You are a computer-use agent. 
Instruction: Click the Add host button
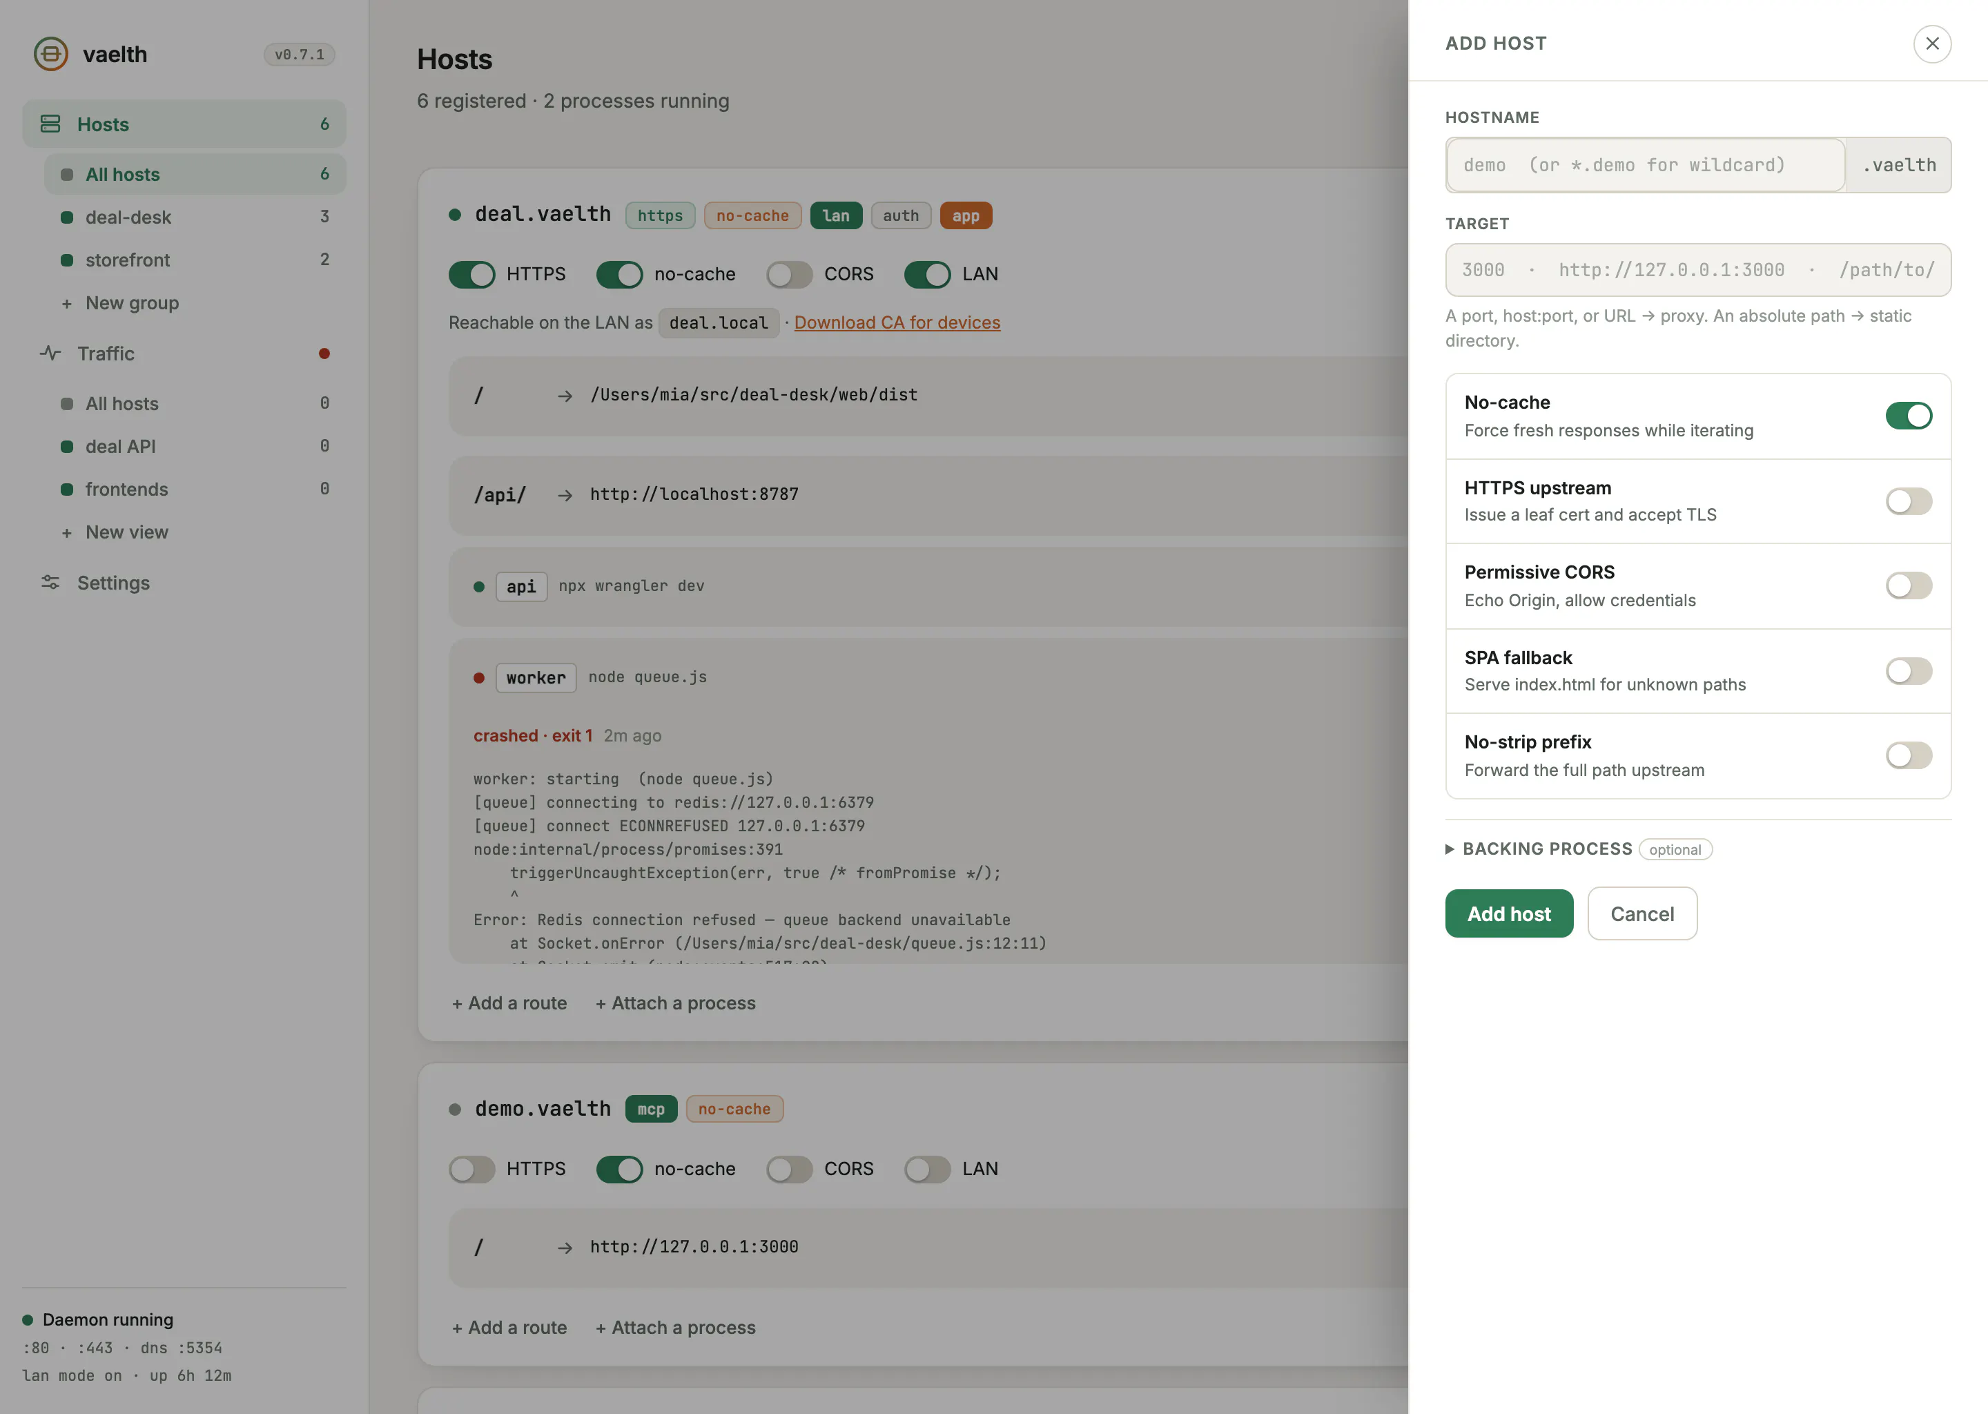tap(1509, 913)
